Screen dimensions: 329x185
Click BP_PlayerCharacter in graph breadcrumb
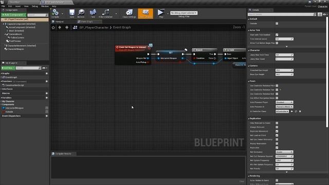pyautogui.click(x=94, y=27)
